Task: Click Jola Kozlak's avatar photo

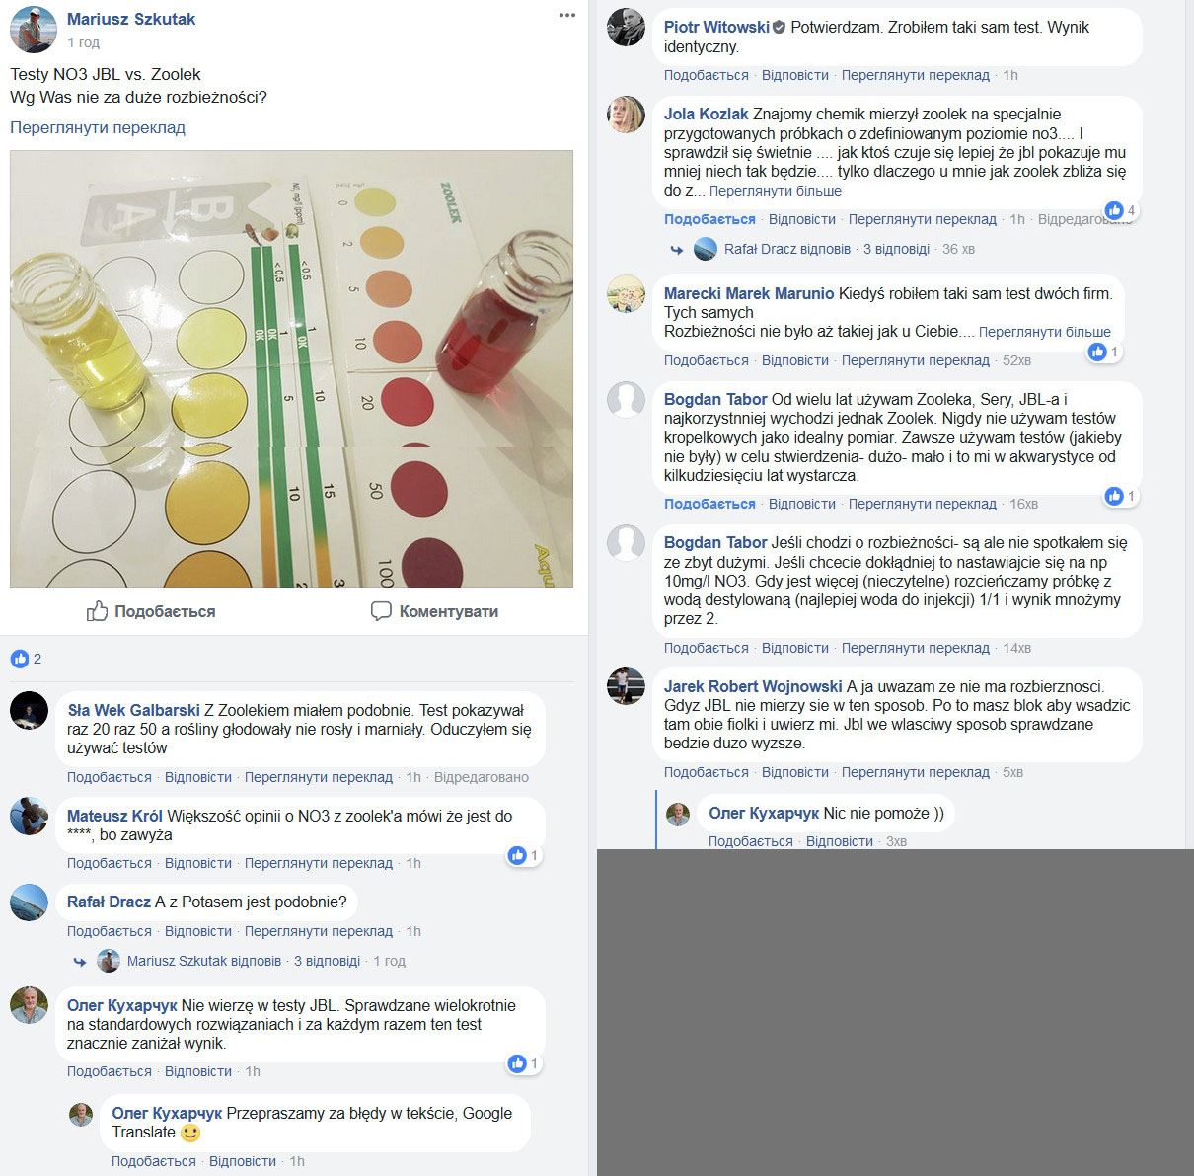Action: tap(626, 115)
